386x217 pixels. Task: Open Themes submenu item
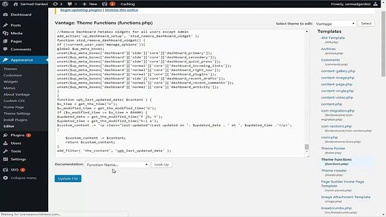click(10, 69)
